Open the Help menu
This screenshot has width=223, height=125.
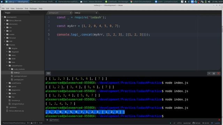pyautogui.click(x=40, y=9)
